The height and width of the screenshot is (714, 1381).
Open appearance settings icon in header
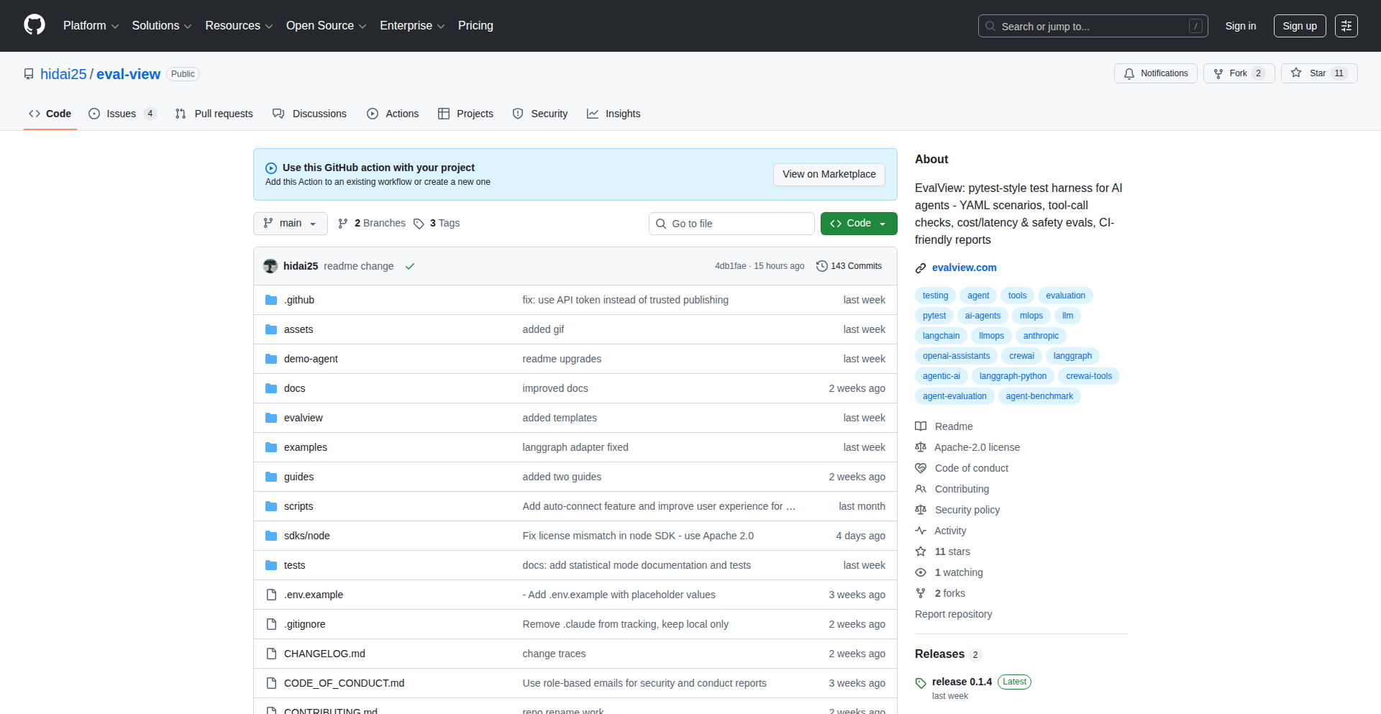[x=1346, y=26]
